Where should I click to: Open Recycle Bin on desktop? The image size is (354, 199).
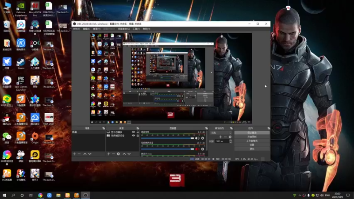pos(7,27)
